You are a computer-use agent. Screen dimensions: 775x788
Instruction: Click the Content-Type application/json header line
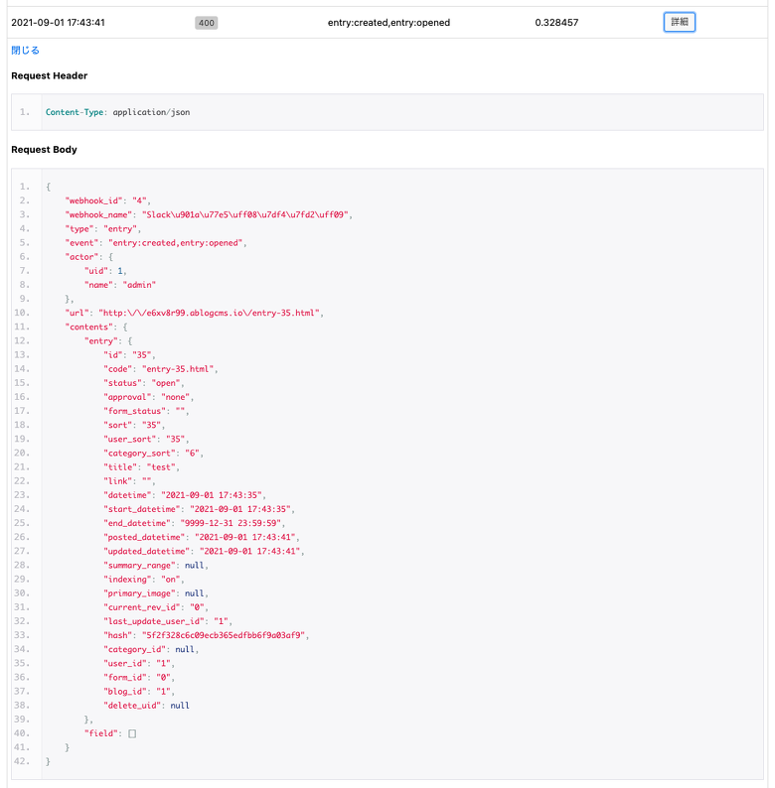117,112
